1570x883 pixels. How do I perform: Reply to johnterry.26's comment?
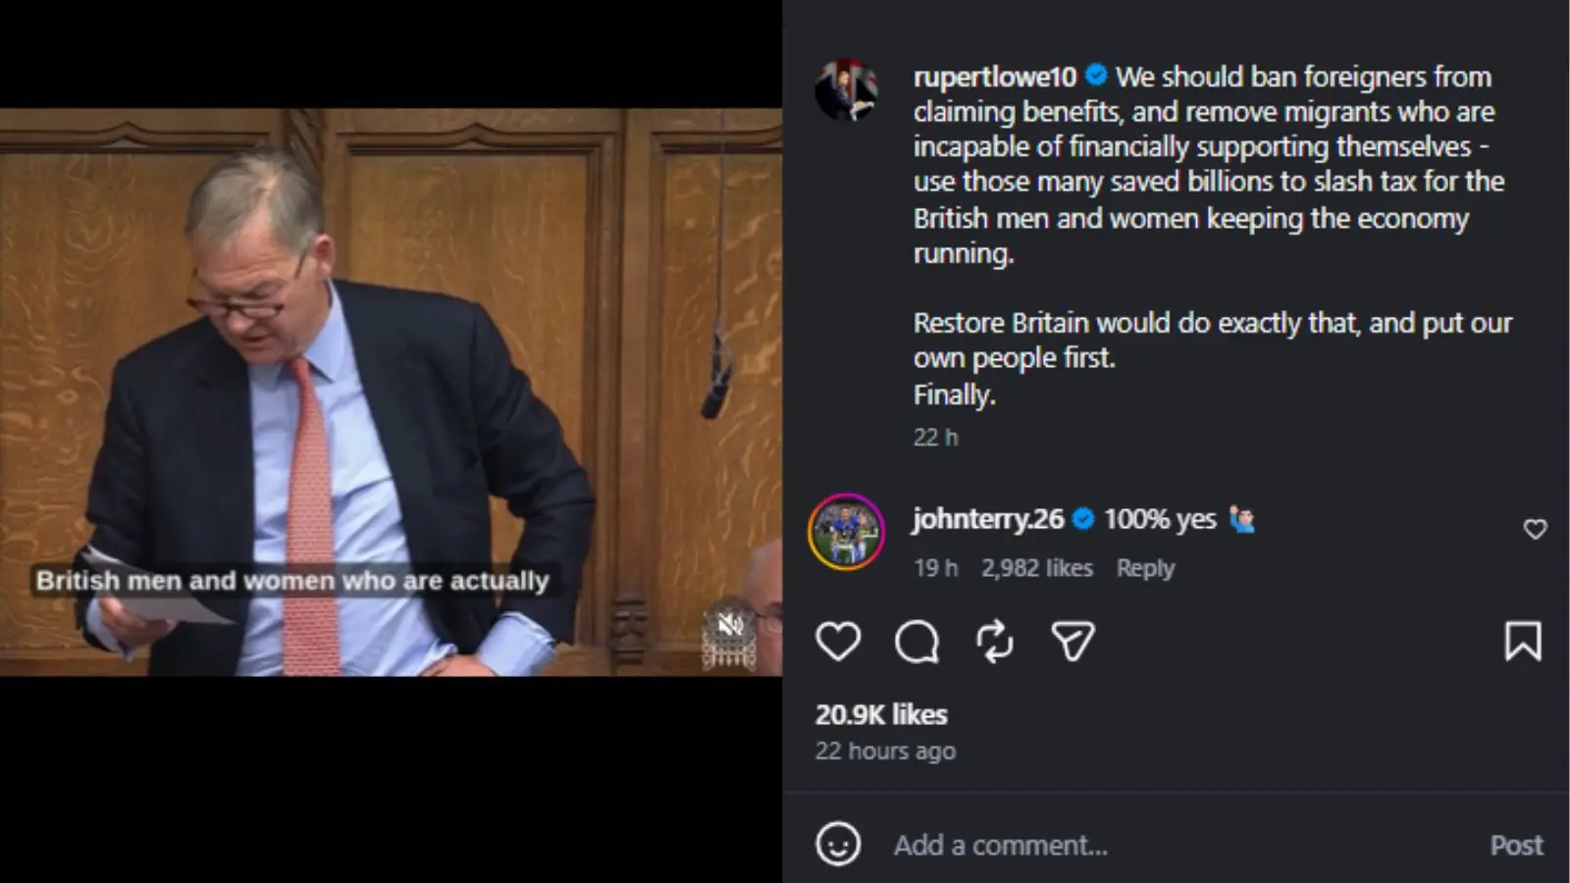click(1145, 568)
